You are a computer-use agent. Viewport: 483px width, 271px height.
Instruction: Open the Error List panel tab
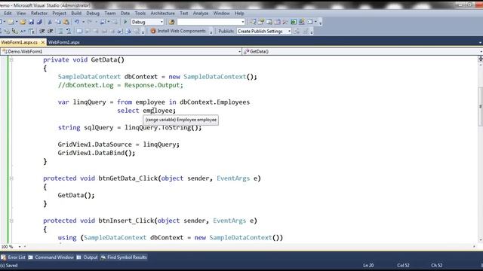tap(14, 257)
